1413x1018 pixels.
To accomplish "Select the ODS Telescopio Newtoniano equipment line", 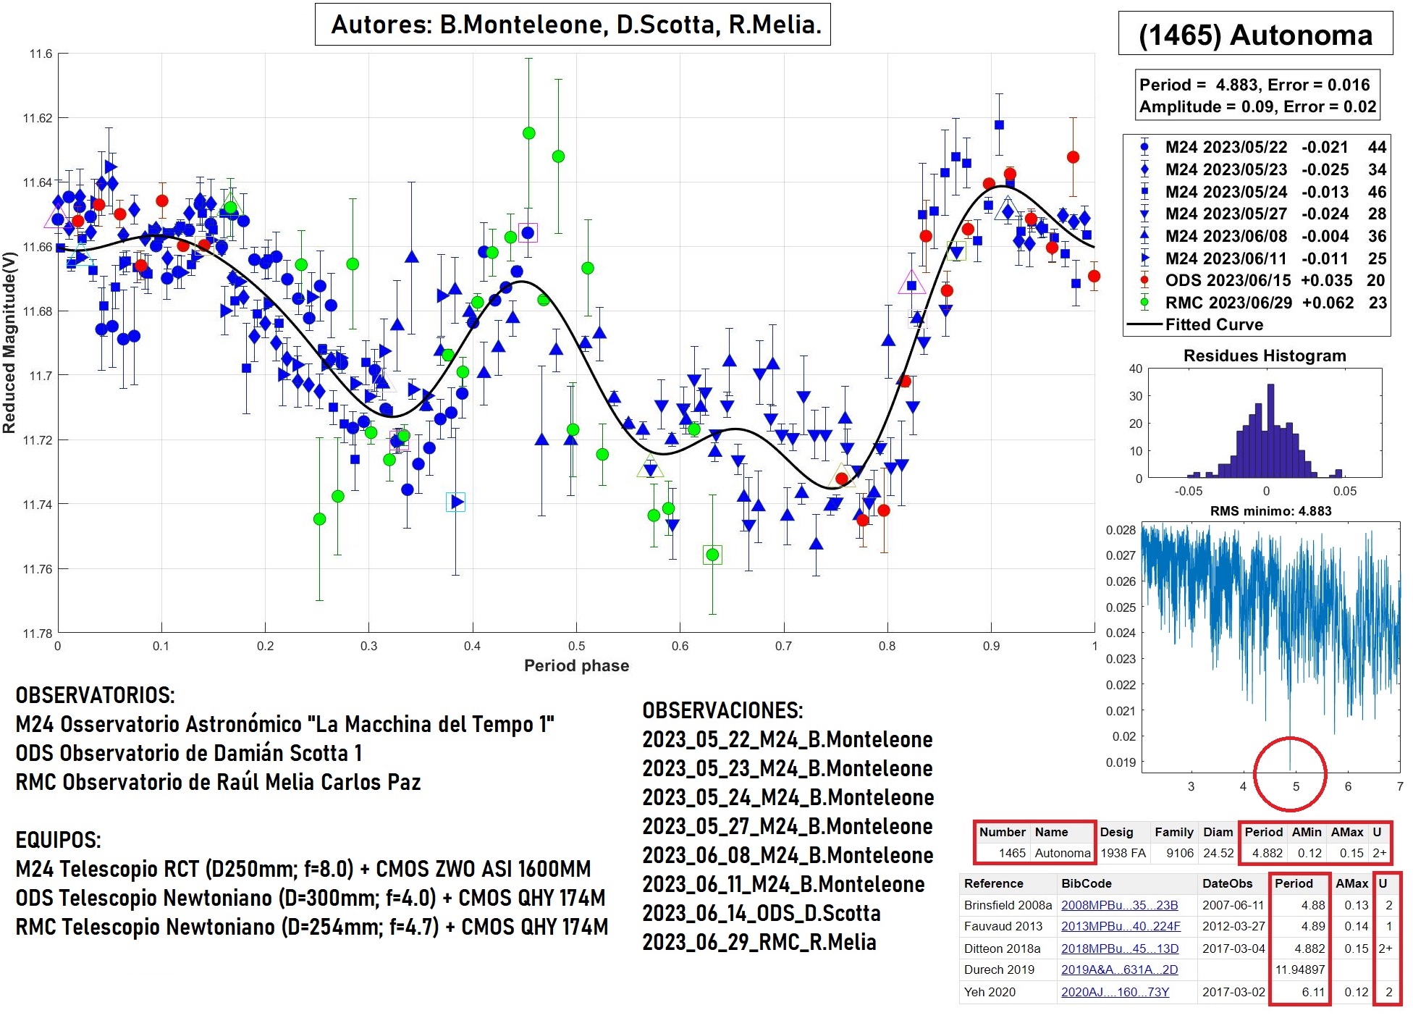I will point(310,898).
